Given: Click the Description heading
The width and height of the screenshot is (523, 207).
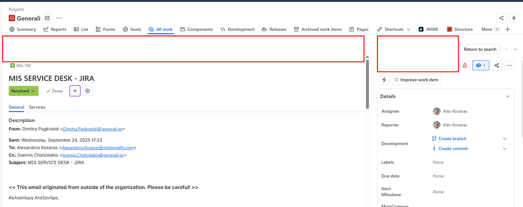Looking at the screenshot, I should [x=21, y=120].
